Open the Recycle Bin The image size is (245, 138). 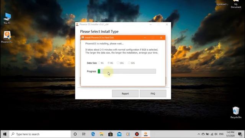click(x=236, y=112)
